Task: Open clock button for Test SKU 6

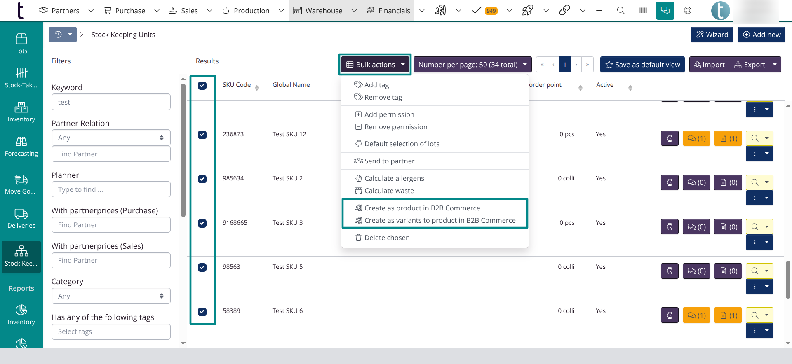Action: tap(670, 315)
